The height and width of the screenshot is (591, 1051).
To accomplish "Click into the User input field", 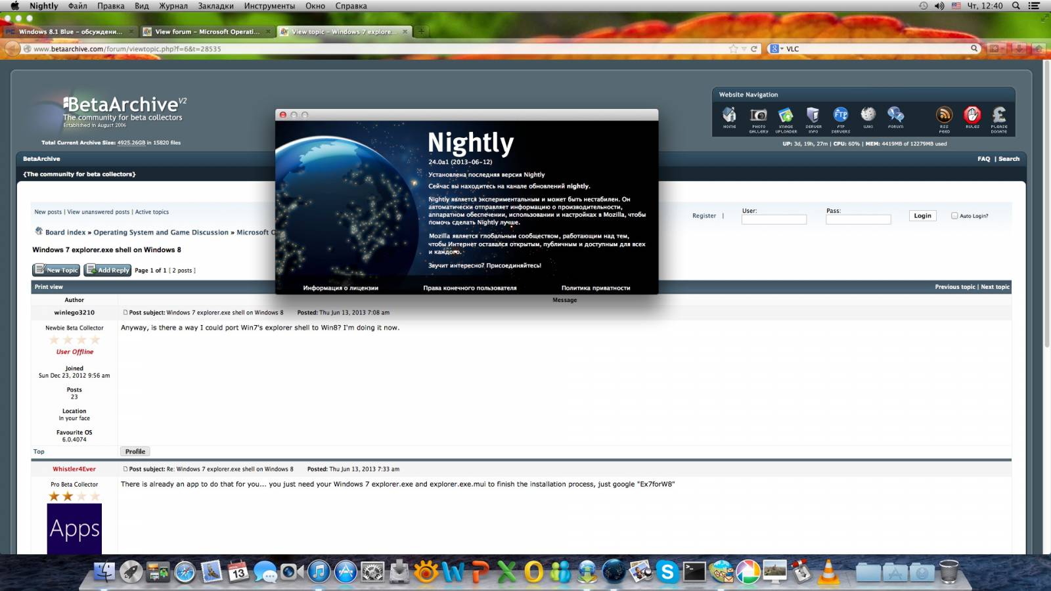I will [x=774, y=219].
